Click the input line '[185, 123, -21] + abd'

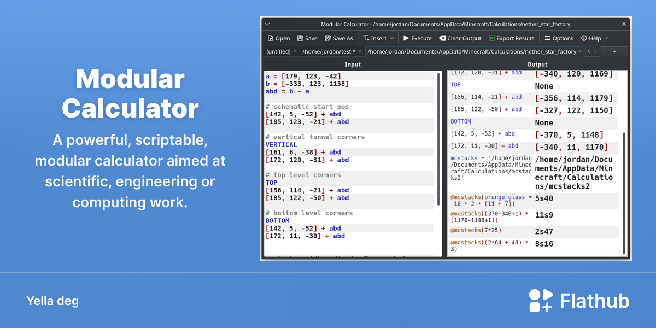coord(307,122)
